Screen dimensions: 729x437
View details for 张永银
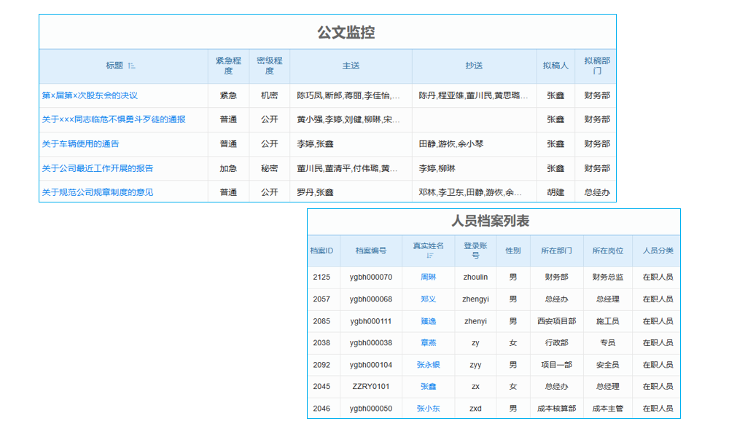(x=427, y=365)
